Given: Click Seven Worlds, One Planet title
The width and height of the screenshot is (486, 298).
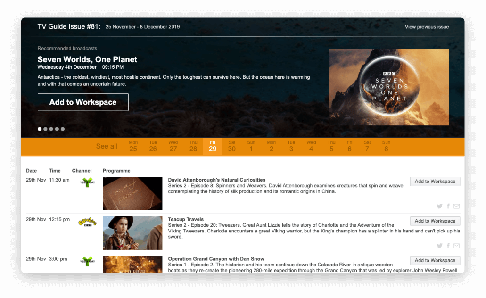Looking at the screenshot, I should click(x=87, y=59).
